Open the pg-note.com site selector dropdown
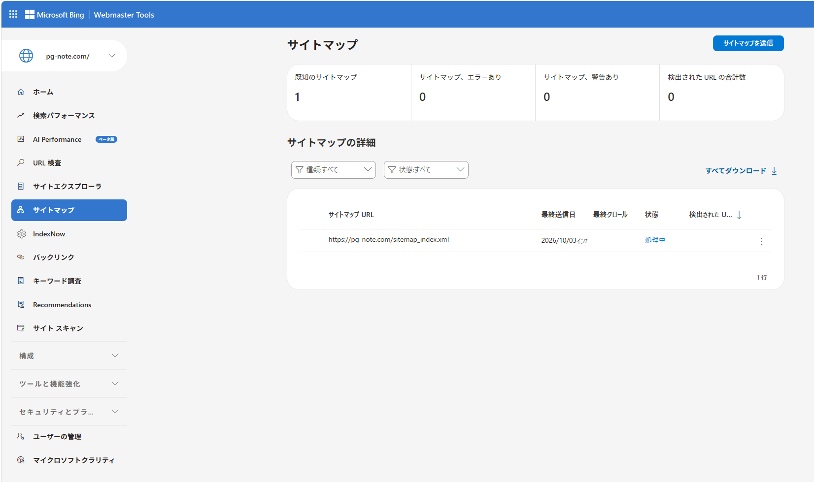Viewport: 814px width, 482px height. 64,56
